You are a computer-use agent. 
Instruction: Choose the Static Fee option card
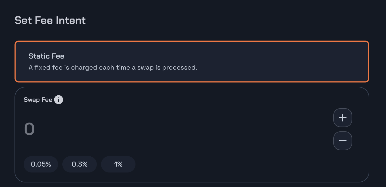click(x=192, y=62)
